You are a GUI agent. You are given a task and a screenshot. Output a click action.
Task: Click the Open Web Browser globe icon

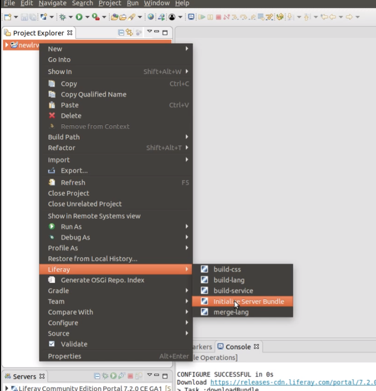click(151, 17)
